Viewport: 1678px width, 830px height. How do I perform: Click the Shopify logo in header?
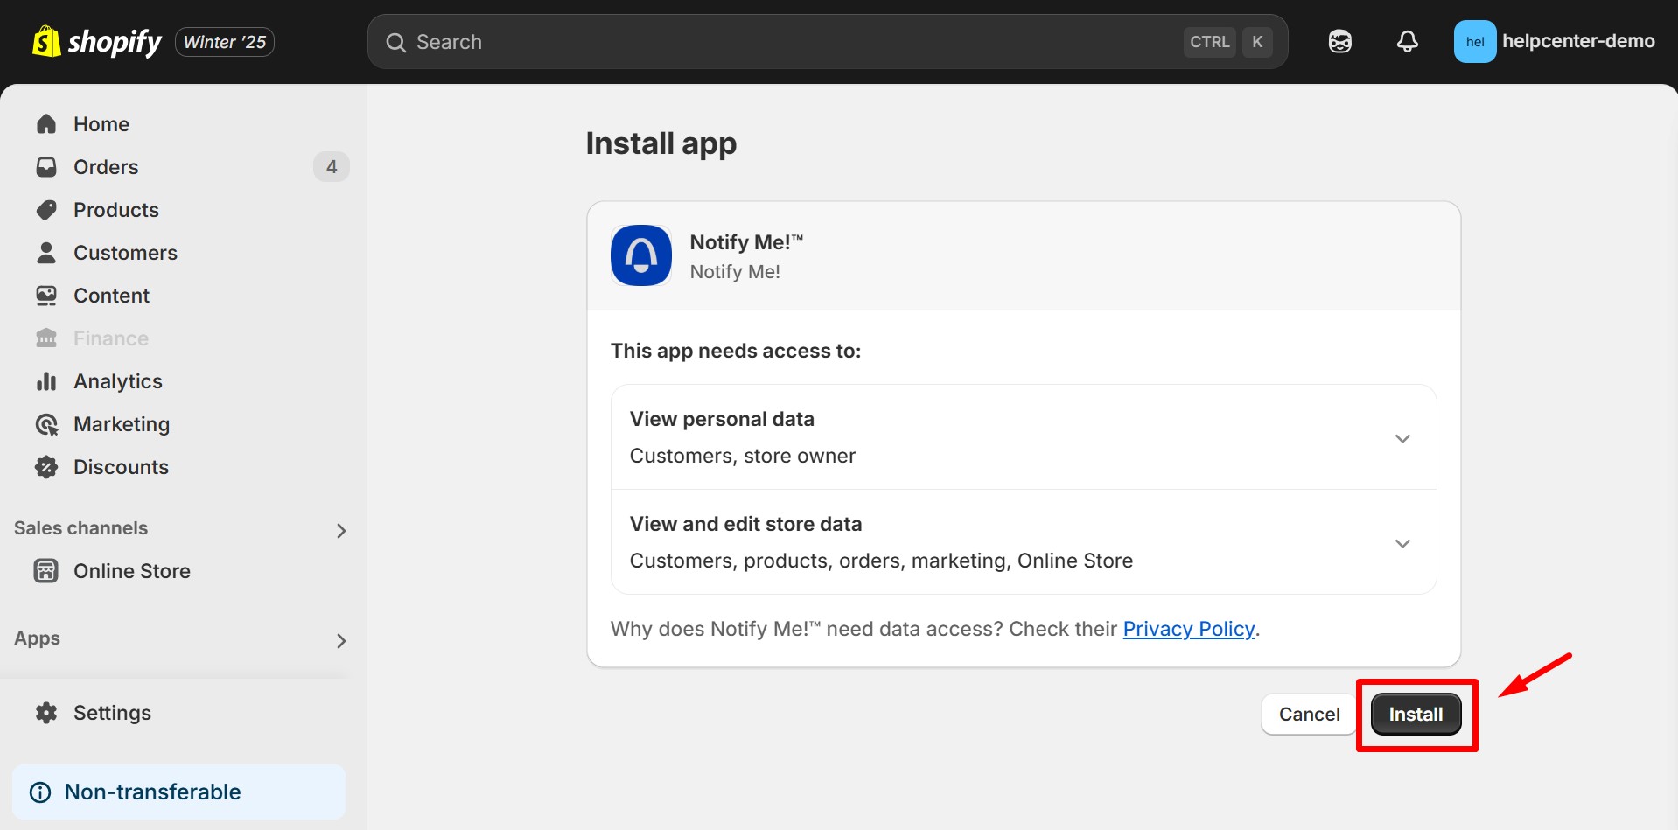click(x=97, y=42)
